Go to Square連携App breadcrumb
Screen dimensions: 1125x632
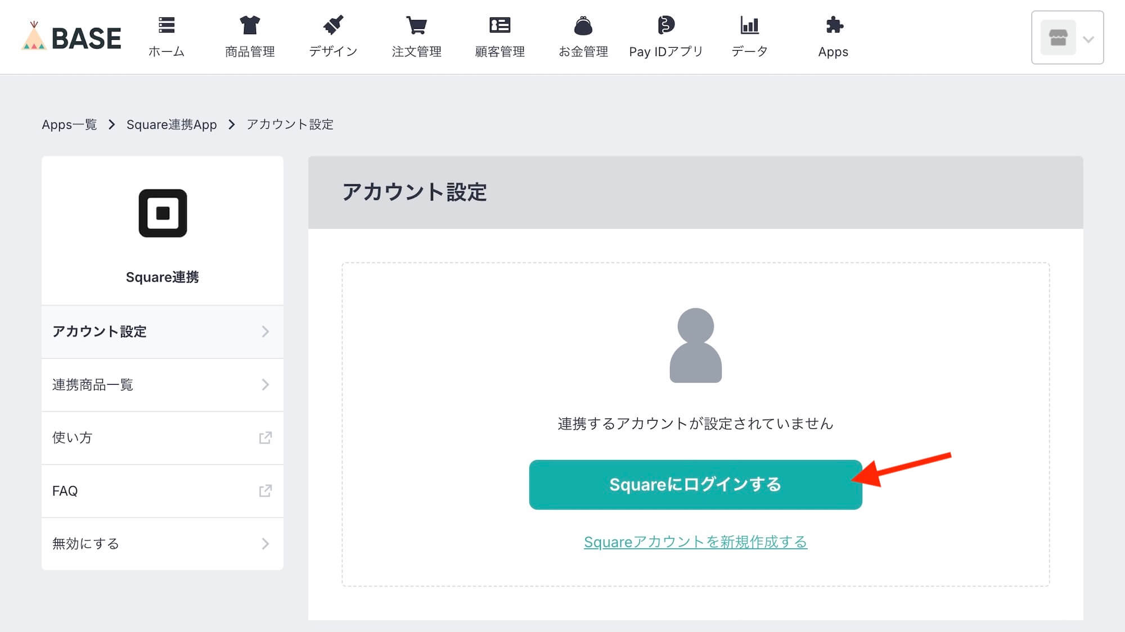click(172, 124)
